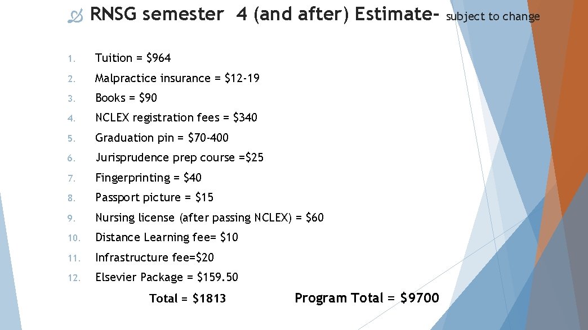This screenshot has width=588, height=330.
Task: Click the slide title RNSG semester 4
Action: click(x=264, y=15)
